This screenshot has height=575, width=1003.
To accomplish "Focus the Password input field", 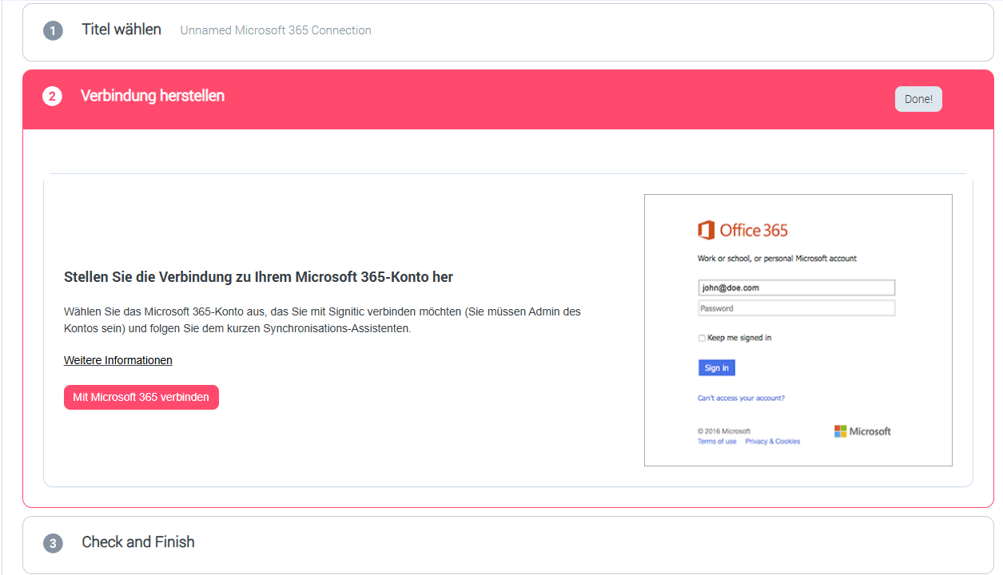I will tap(796, 308).
